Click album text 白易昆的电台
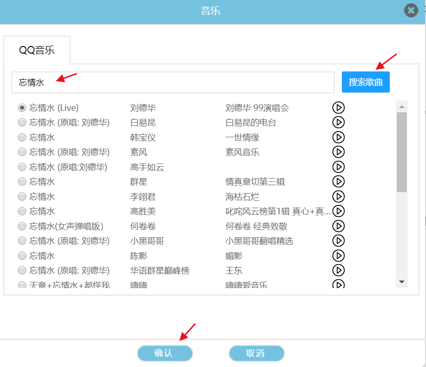Screen dimensions: 426x367 (x=251, y=123)
